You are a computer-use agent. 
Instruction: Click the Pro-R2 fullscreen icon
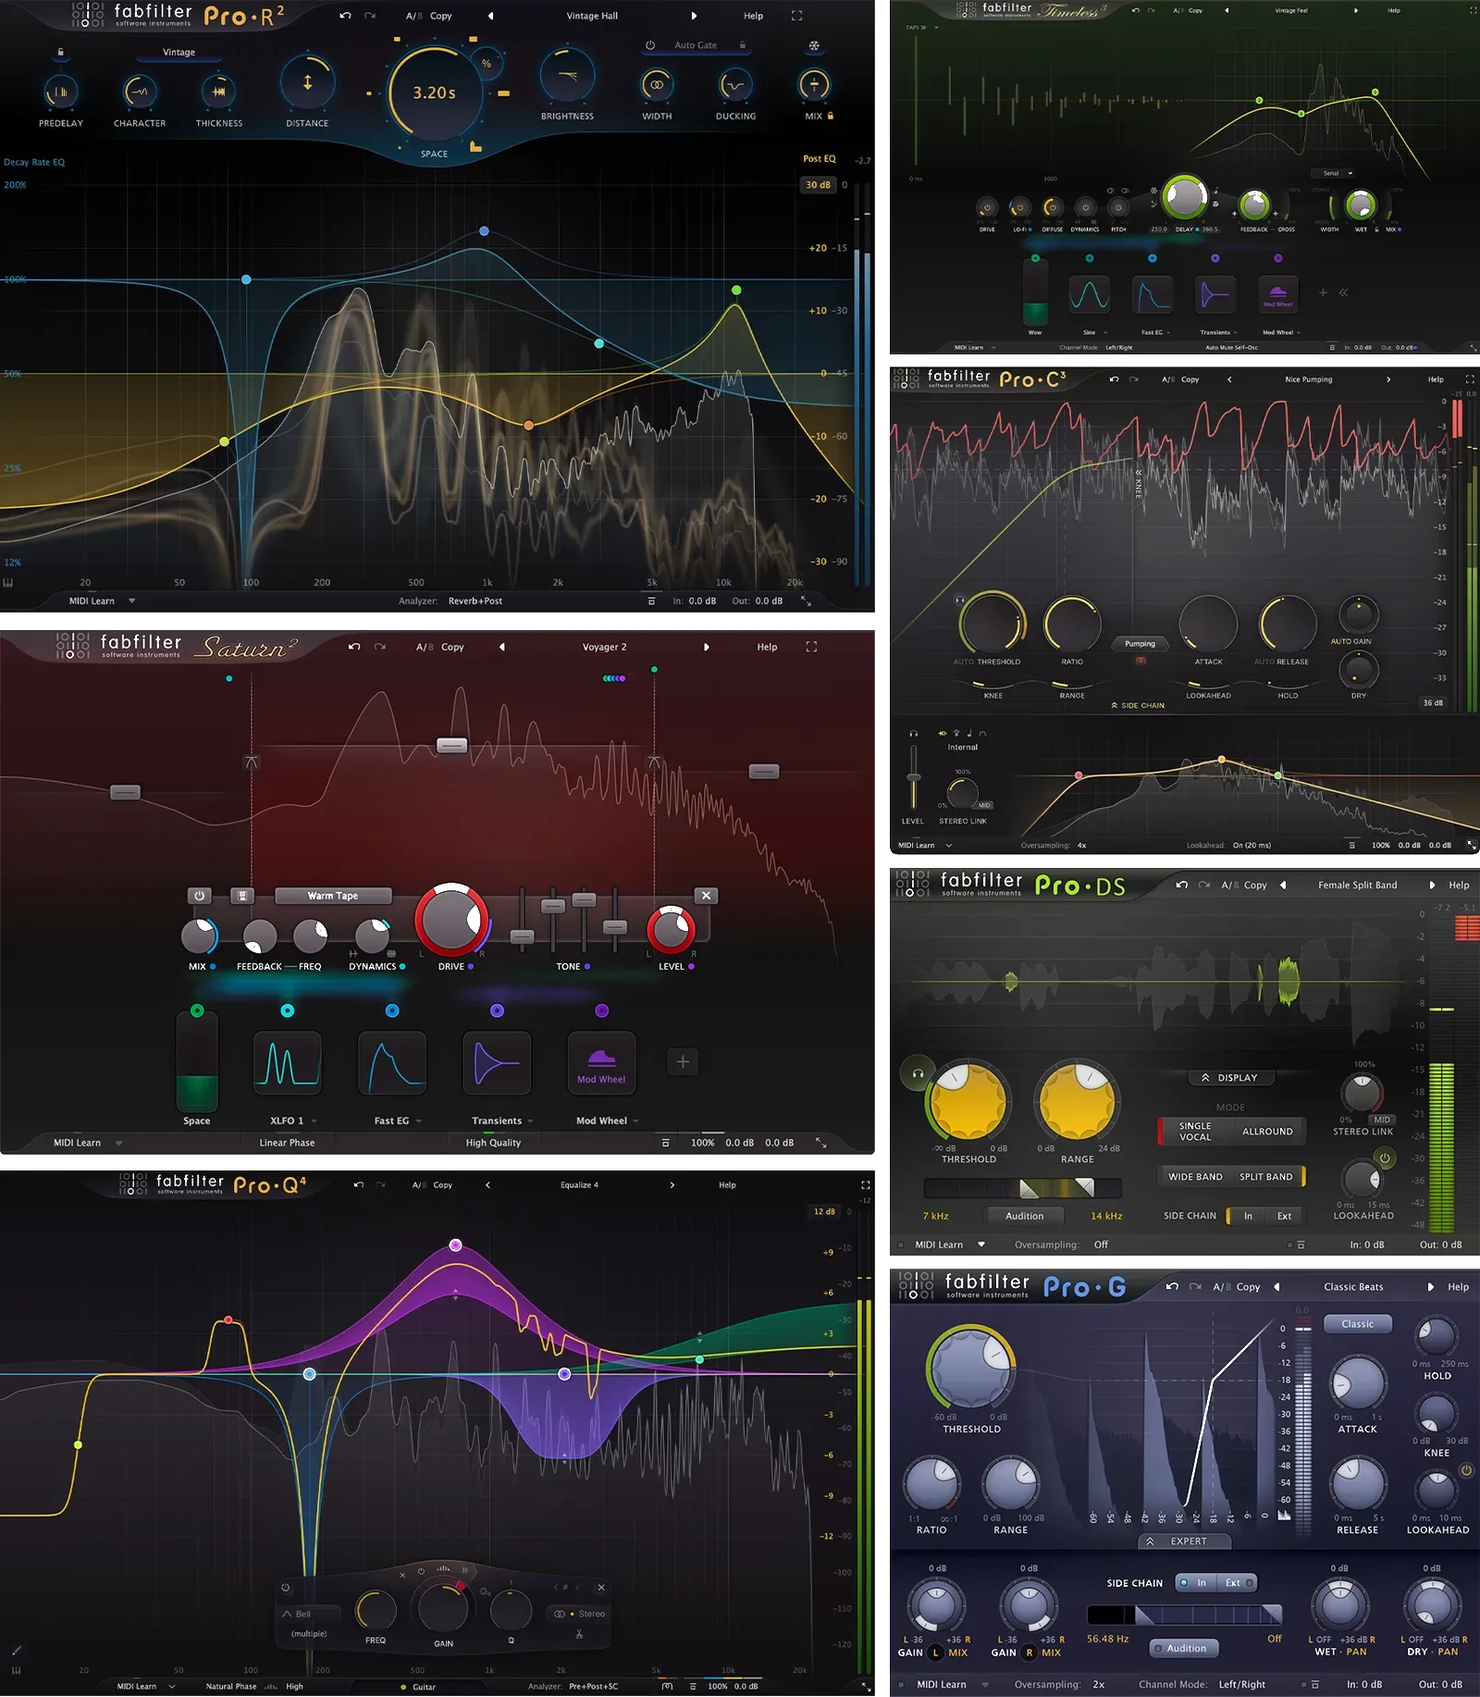point(797,16)
